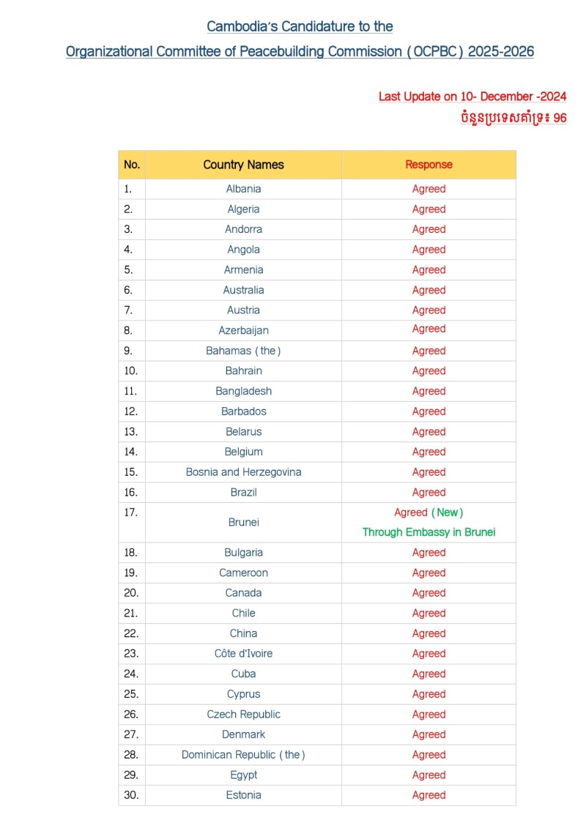Viewport: 586px width, 828px height.
Task: Click the Agreed (New) response for Brunei
Action: [x=429, y=512]
